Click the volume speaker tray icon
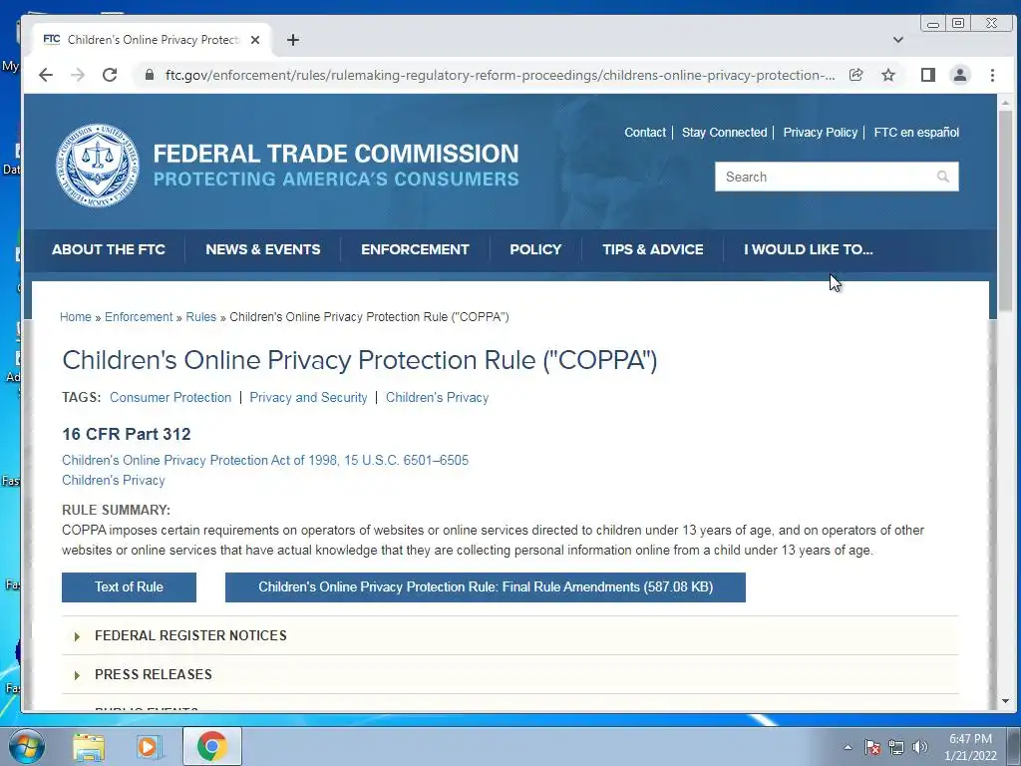 point(920,747)
